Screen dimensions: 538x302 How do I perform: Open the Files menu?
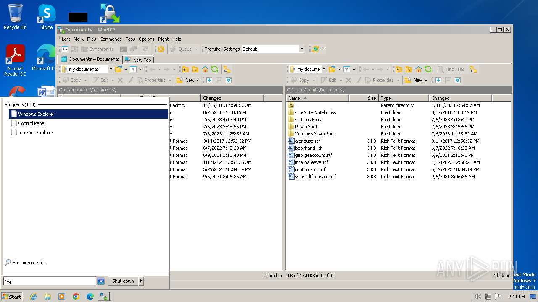click(92, 39)
